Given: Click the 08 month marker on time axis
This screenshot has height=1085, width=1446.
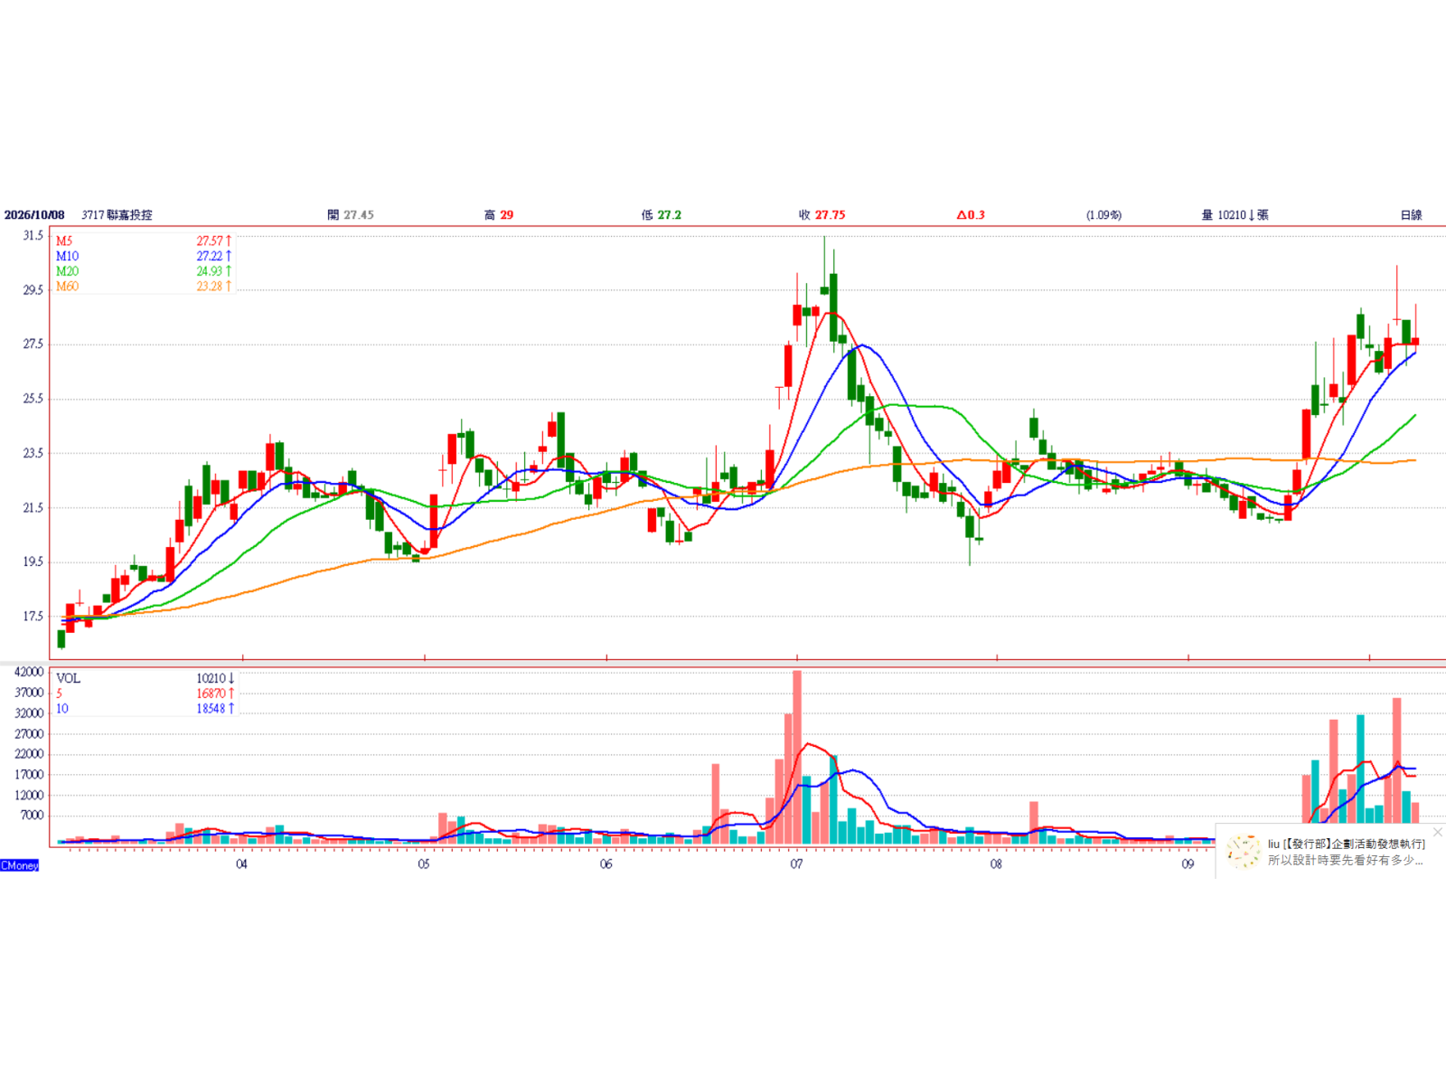Looking at the screenshot, I should pos(996,864).
